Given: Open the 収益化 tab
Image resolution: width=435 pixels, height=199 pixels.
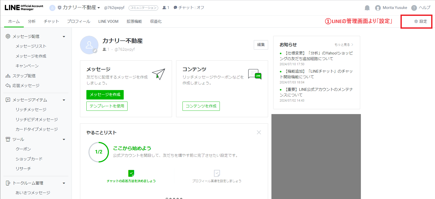Looking at the screenshot, I should pos(156,21).
